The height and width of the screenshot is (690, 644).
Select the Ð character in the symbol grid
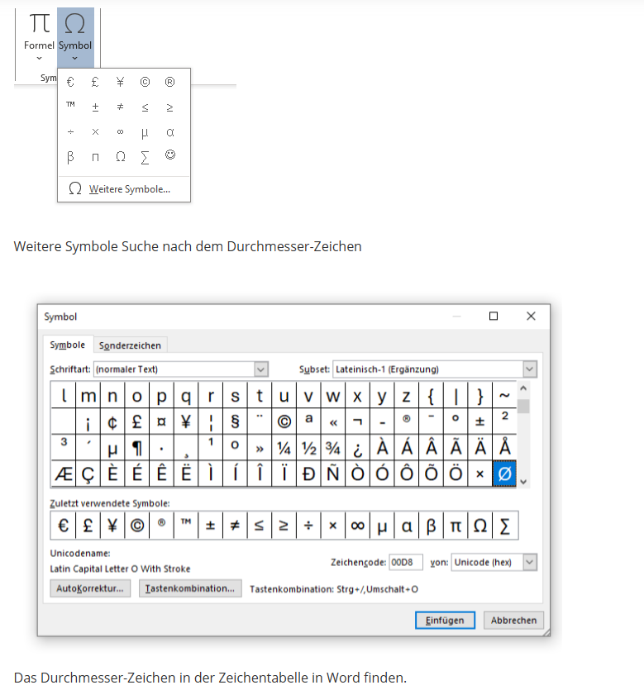point(308,473)
